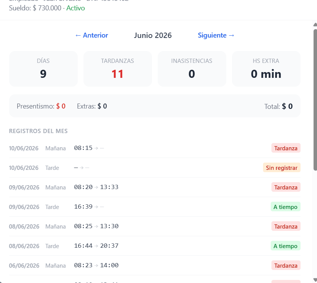Click Tardanza badge for 06/06/2026 Mañana
317x283 pixels.
(x=286, y=265)
